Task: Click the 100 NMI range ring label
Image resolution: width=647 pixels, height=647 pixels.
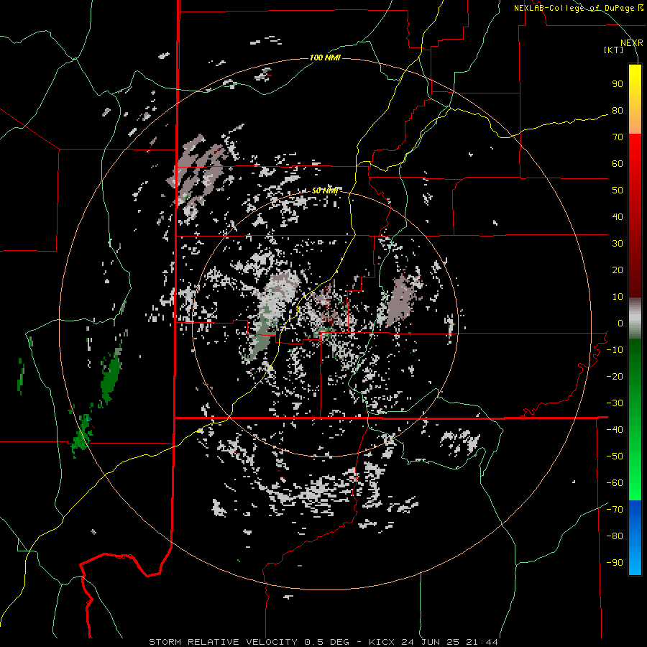Action: click(x=325, y=58)
